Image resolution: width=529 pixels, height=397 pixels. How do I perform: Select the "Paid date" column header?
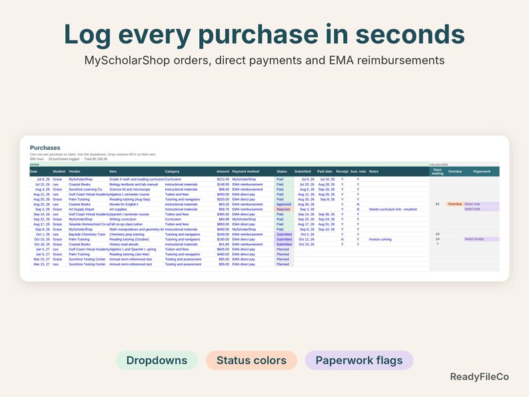(x=324, y=171)
